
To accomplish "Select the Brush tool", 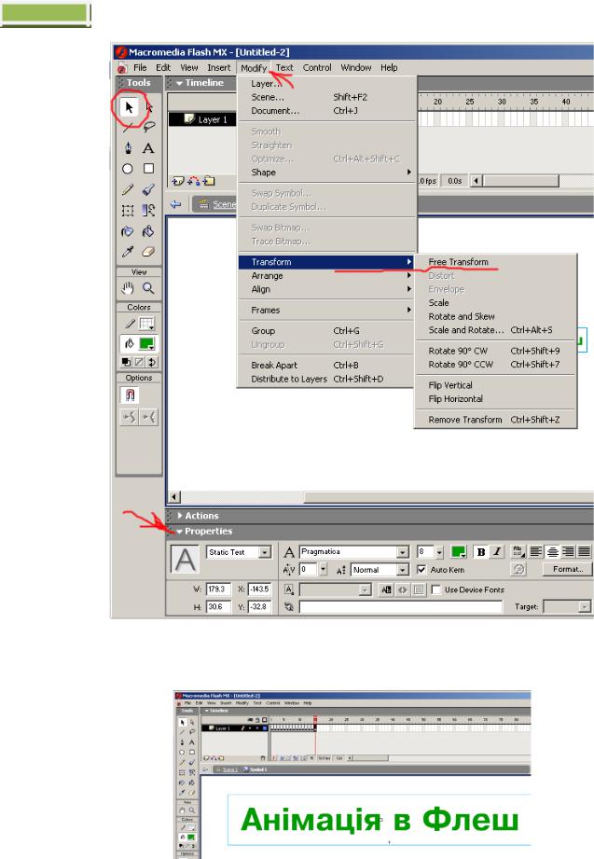I will pyautogui.click(x=148, y=189).
